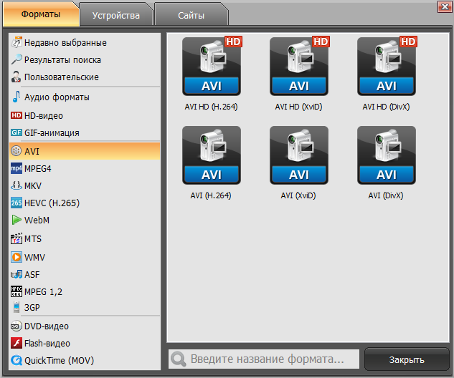
Task: Click the phone icon beside 3GP
Action: click(x=16, y=307)
